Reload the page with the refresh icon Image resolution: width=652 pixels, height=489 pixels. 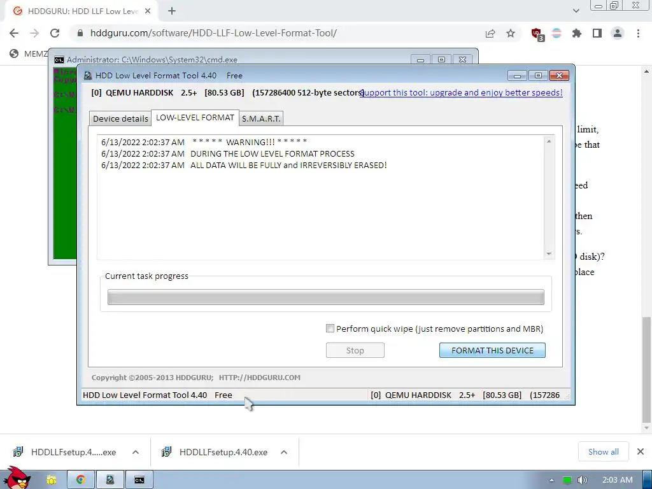tap(55, 33)
